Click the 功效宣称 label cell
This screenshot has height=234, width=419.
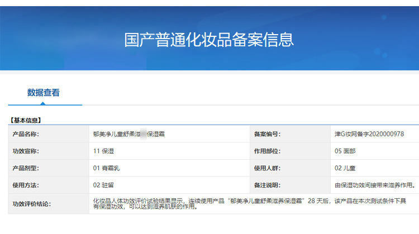(49, 151)
